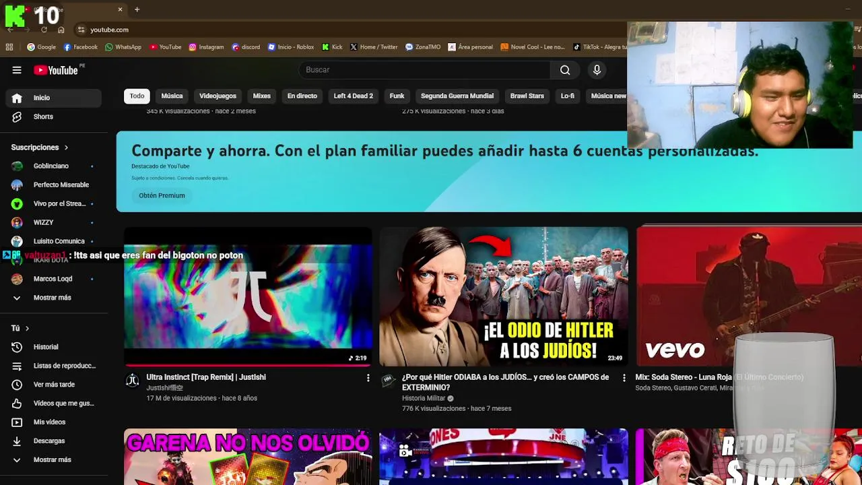Screen dimensions: 862x485
Task: Select the Funk filter chip
Action: point(397,96)
